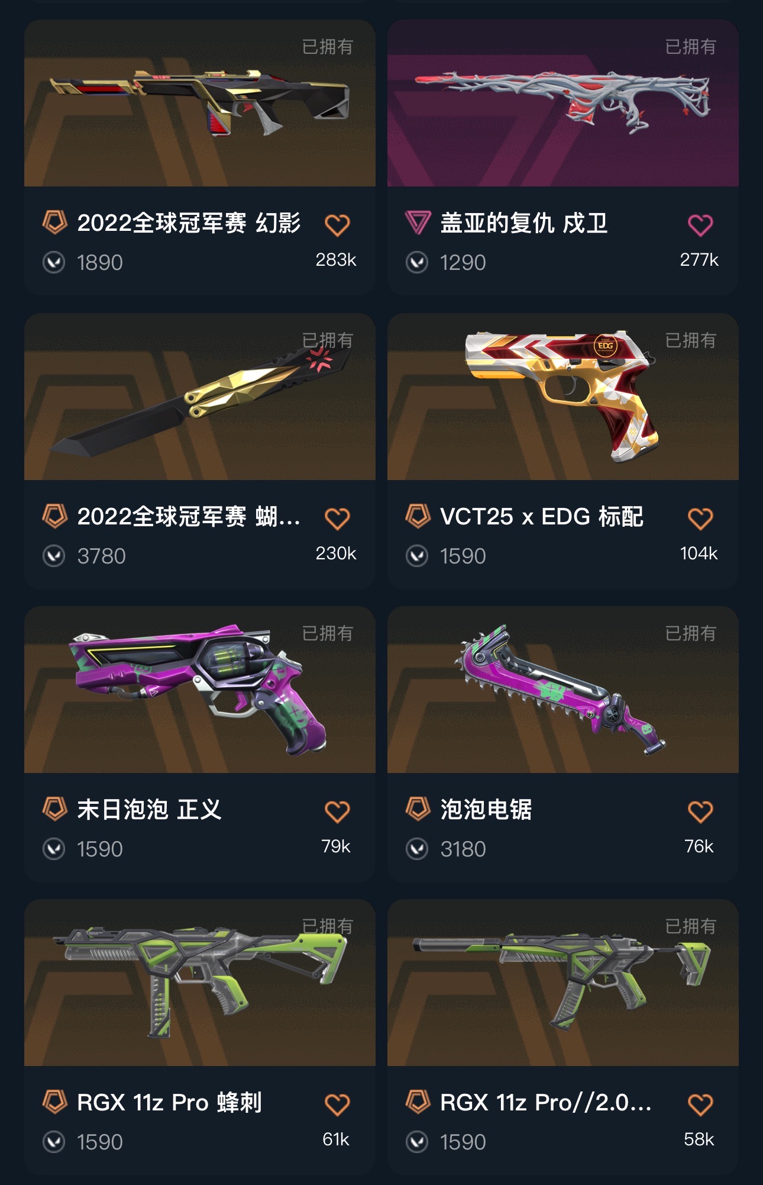Open the EDG Classic pistol image
The height and width of the screenshot is (1185, 763).
pyautogui.click(x=563, y=397)
